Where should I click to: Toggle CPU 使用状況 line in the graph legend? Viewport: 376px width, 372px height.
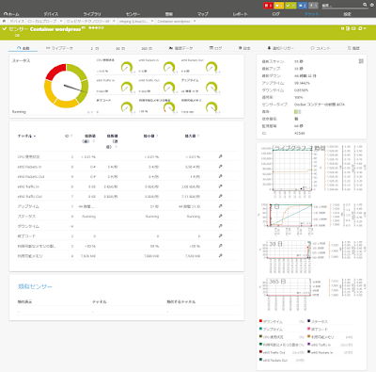[x=272, y=337]
